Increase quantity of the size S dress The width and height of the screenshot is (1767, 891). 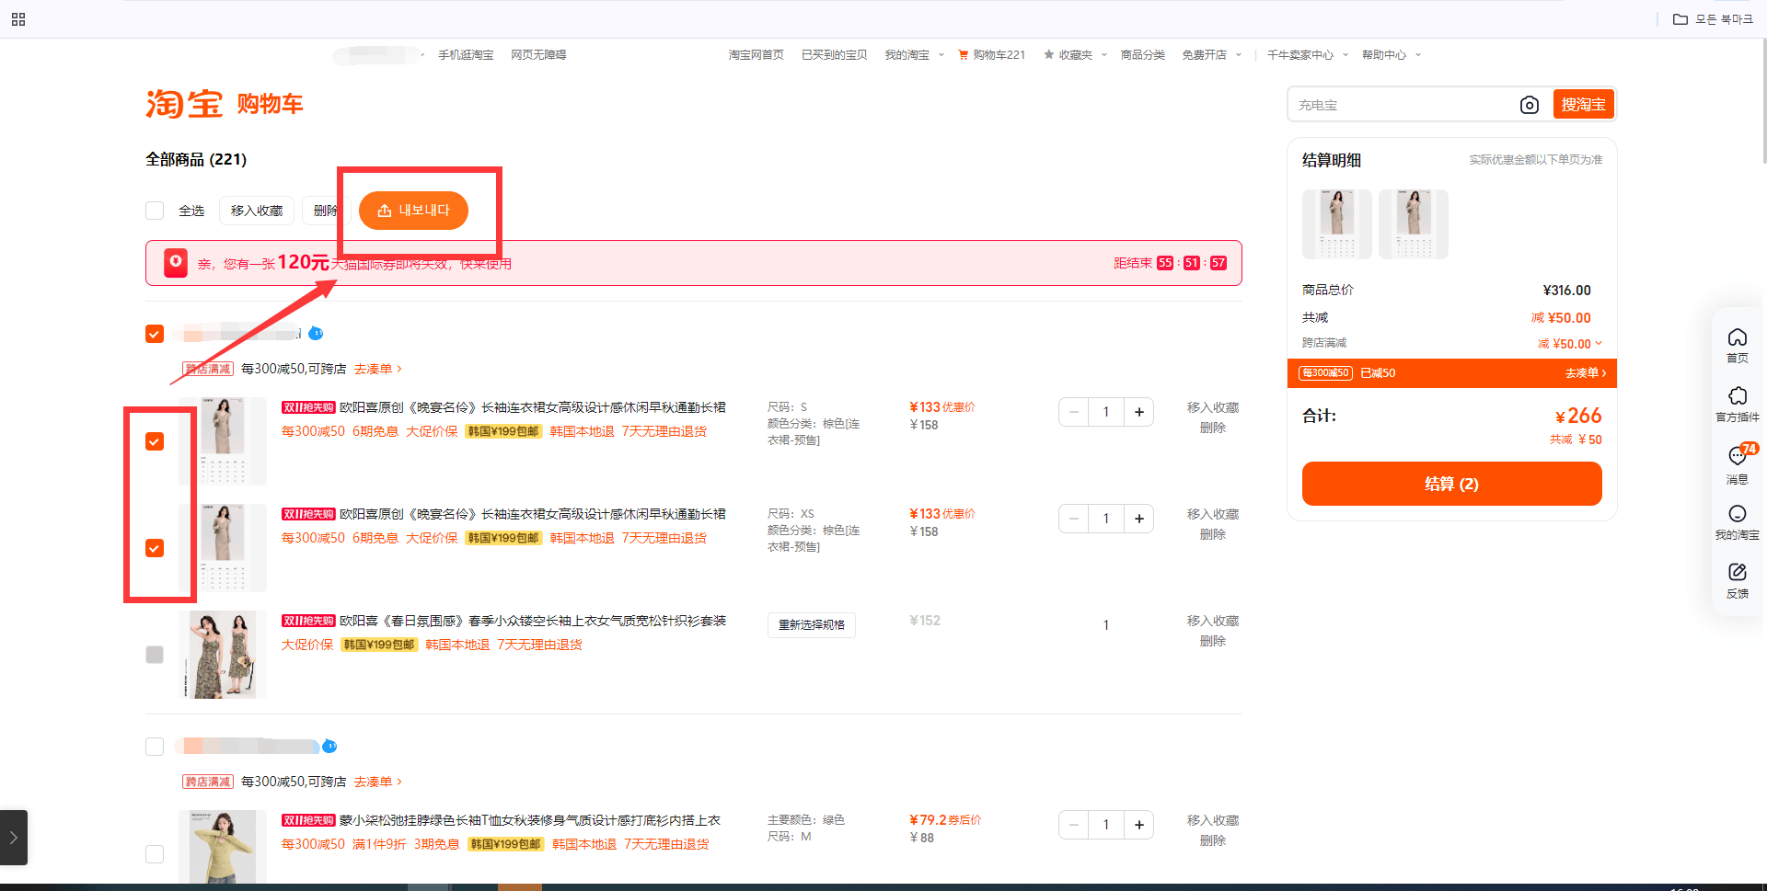(x=1138, y=412)
